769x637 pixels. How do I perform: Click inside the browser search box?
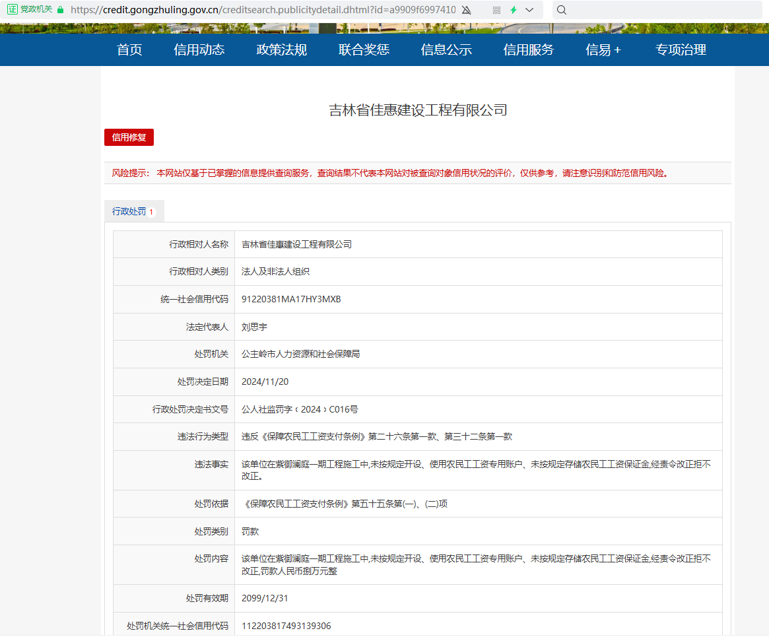click(x=660, y=10)
